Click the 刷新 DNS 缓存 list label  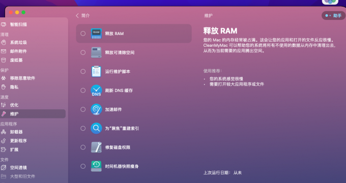(x=119, y=90)
